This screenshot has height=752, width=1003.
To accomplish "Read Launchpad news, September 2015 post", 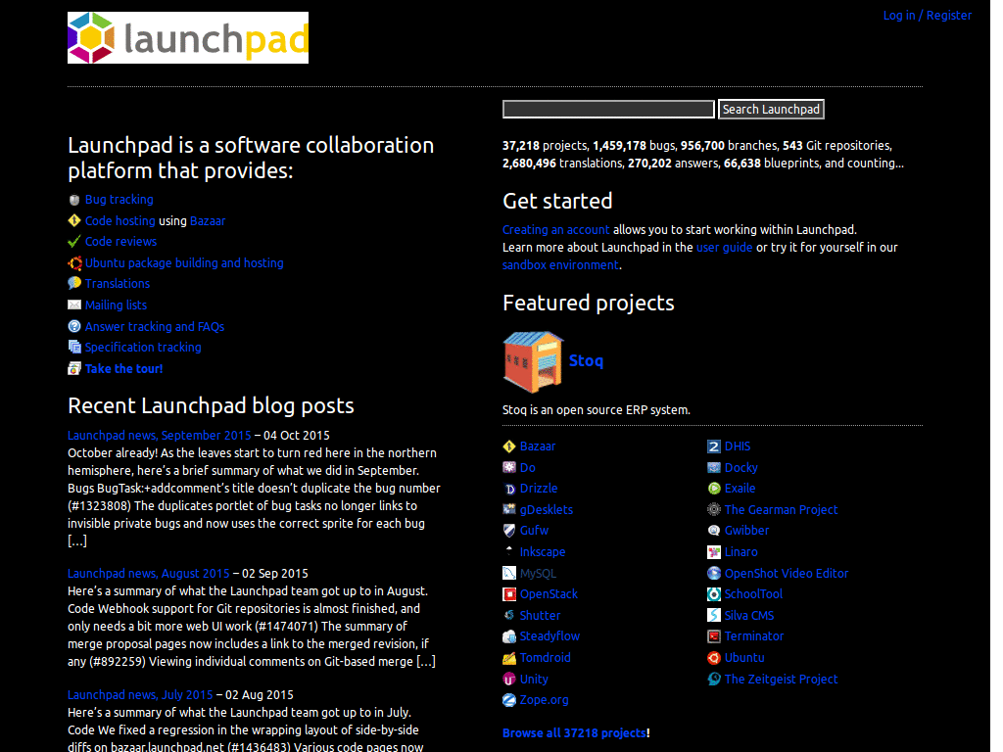I will pos(160,436).
